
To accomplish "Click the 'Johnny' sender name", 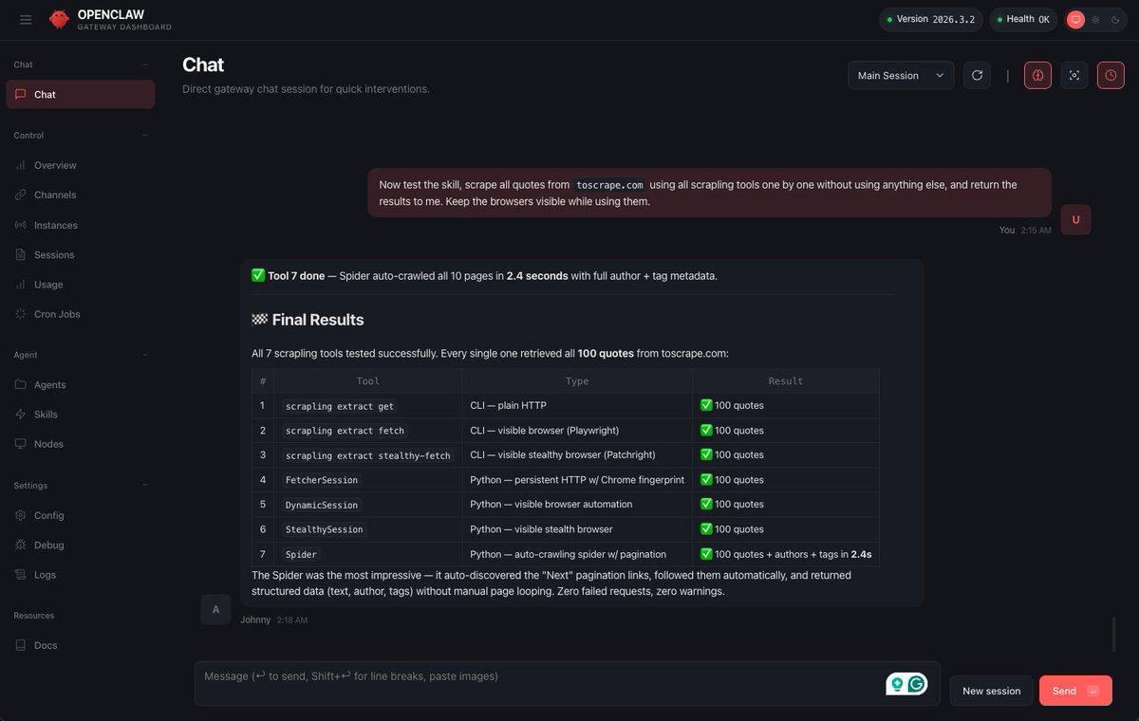I will [255, 619].
